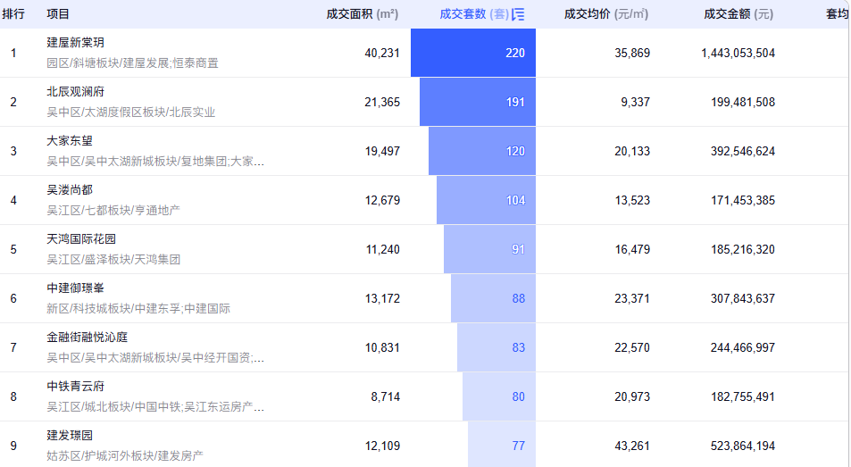Click the 项目 column header
The height and width of the screenshot is (467, 851).
[x=58, y=14]
